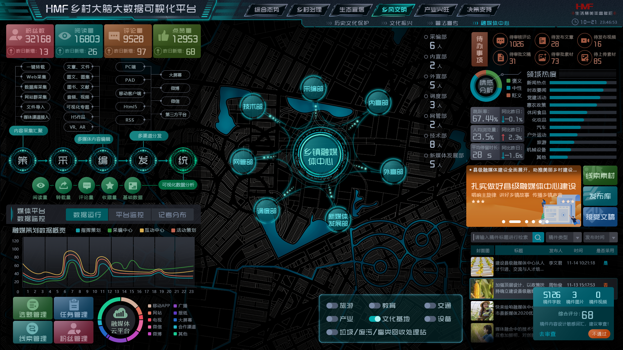Viewport: 623px width, 350px height.
Task: Click the 阅读量 eye icon
Action: 41,185
